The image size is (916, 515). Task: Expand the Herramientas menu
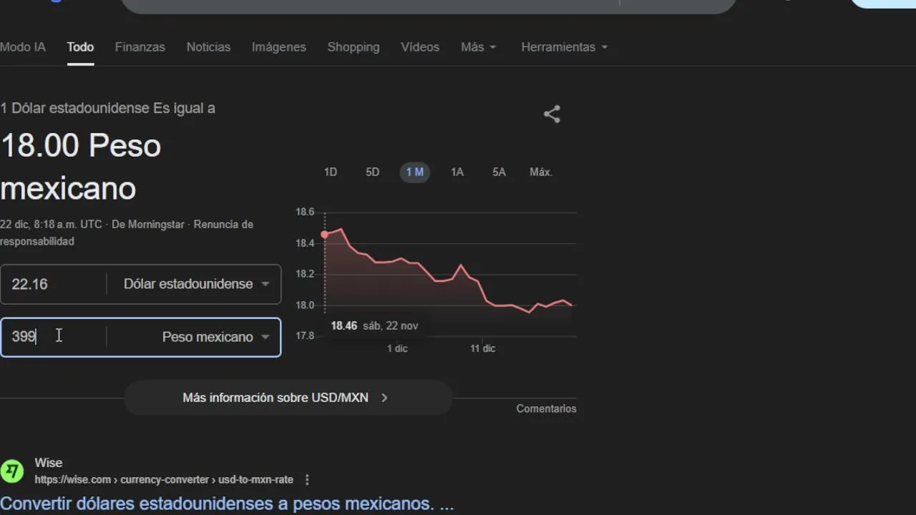pyautogui.click(x=565, y=47)
